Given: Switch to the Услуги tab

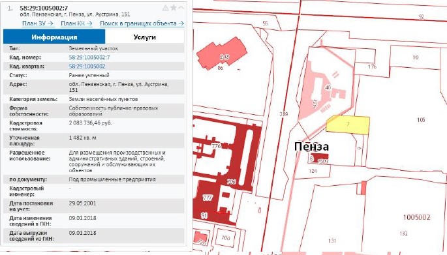Looking at the screenshot, I should [x=144, y=37].
